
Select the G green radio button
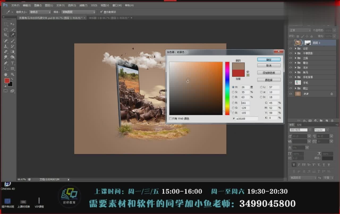(233, 108)
